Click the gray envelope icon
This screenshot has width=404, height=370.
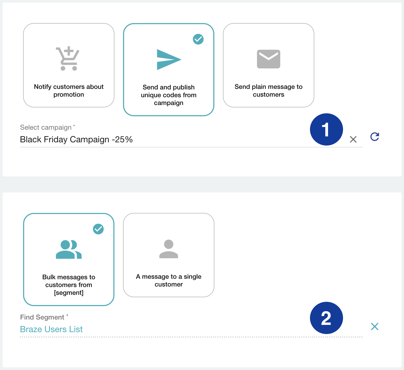[x=268, y=59]
